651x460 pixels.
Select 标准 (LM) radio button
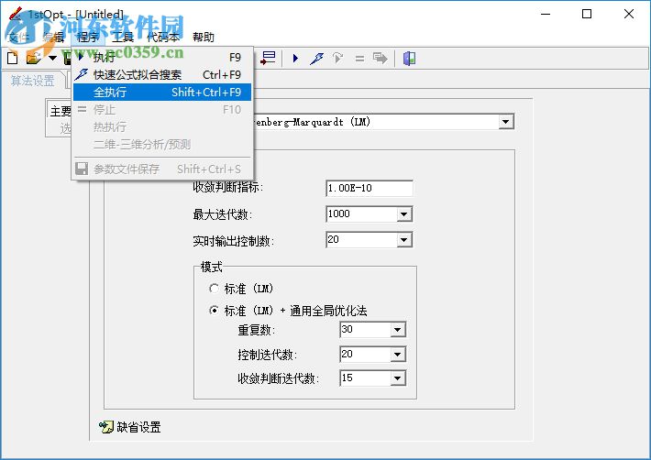pos(214,289)
